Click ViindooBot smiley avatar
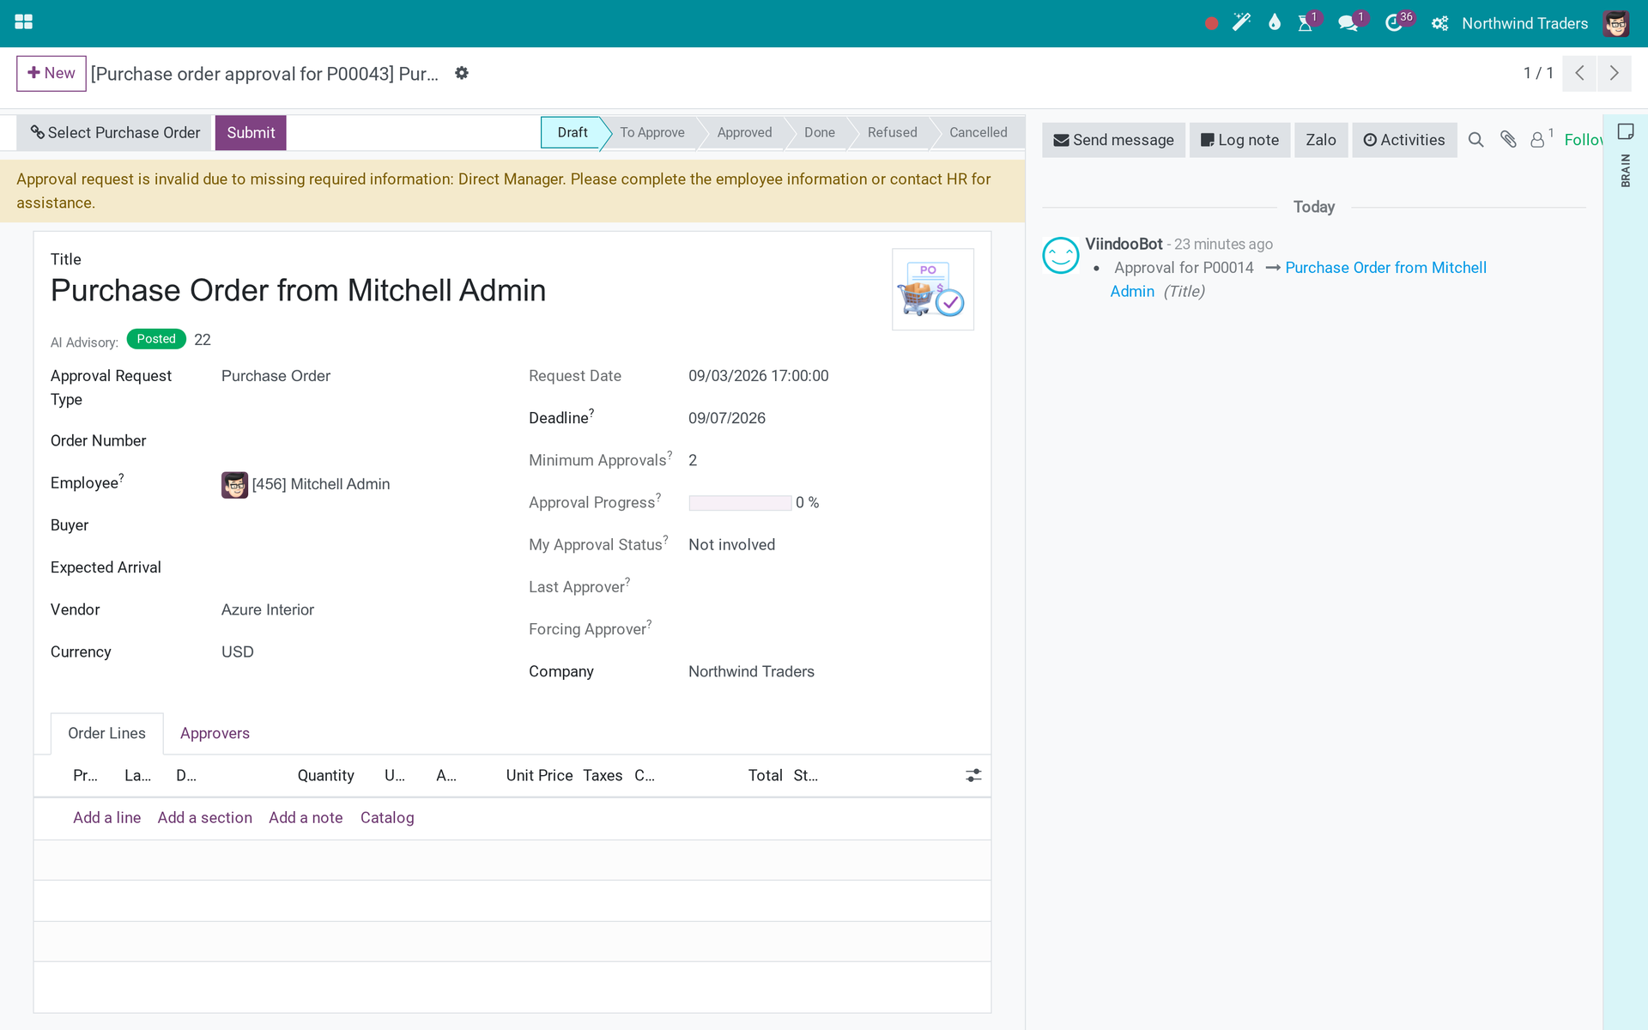This screenshot has width=1648, height=1030. (x=1060, y=255)
